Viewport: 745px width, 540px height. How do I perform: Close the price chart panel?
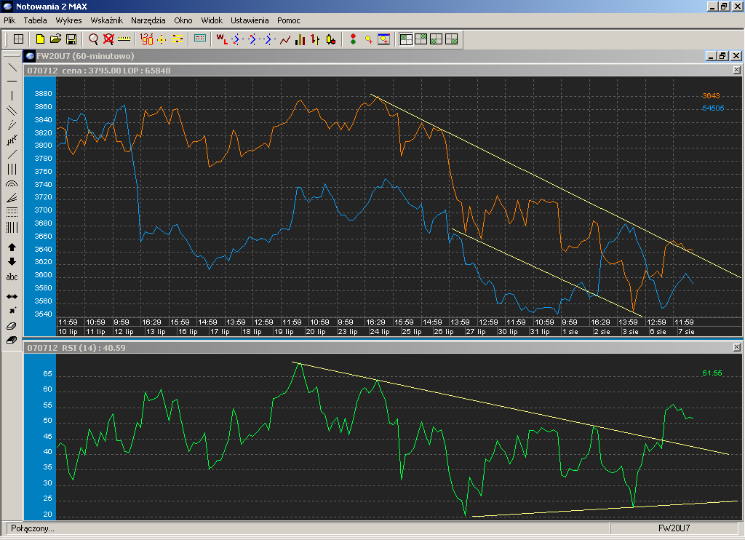click(736, 71)
